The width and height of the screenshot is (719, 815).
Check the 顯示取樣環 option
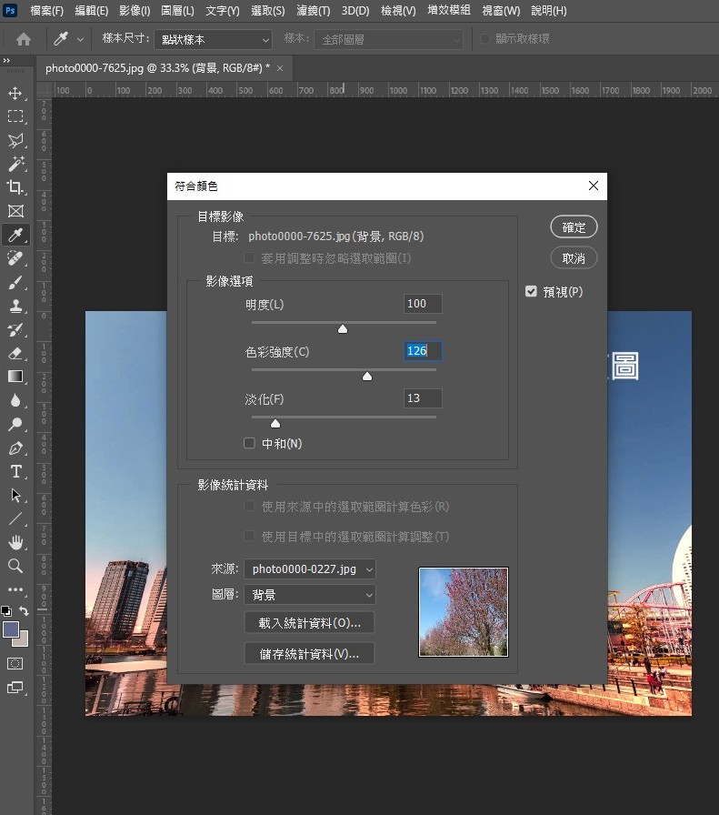tap(486, 39)
